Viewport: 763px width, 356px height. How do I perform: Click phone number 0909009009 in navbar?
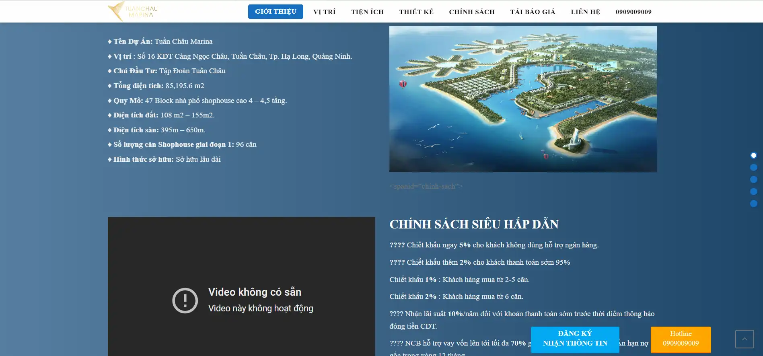(633, 12)
